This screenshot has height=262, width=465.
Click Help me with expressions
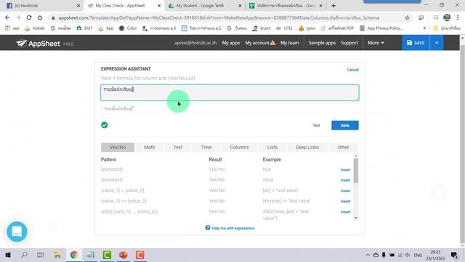click(230, 228)
